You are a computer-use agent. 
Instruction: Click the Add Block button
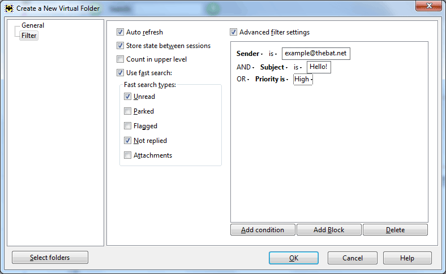click(329, 230)
